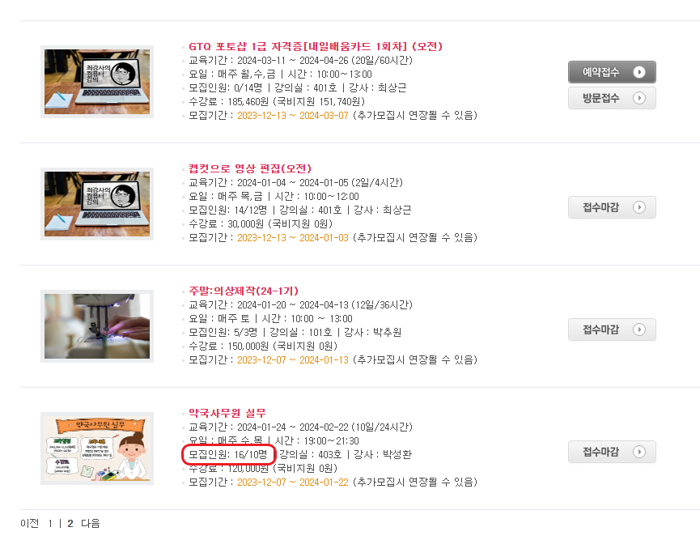The image size is (700, 557).
Task: Click the 예약접수 reservation button
Action: pyautogui.click(x=612, y=72)
